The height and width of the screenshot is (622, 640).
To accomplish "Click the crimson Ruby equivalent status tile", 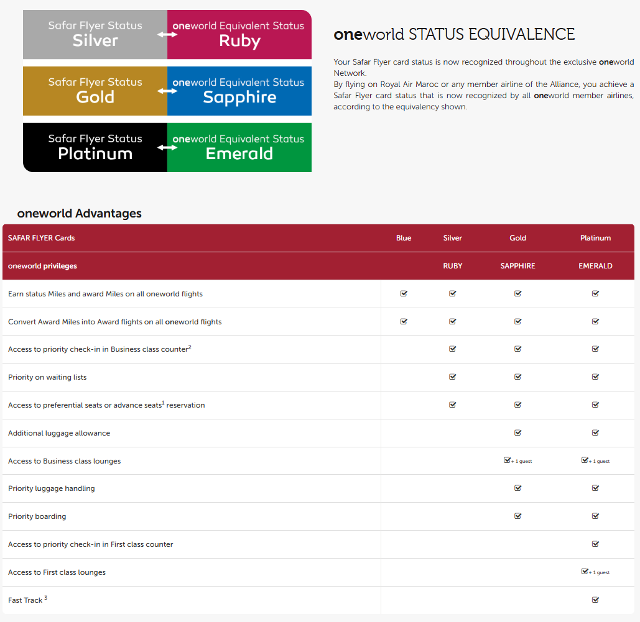I will coord(239,35).
